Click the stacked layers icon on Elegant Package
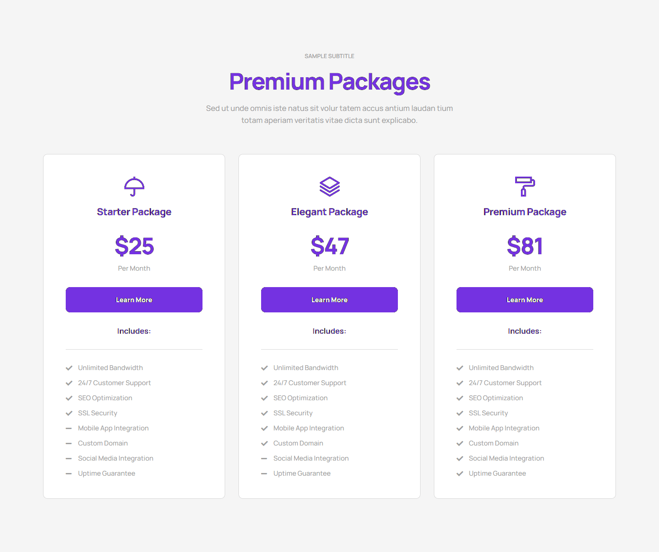The width and height of the screenshot is (659, 552). pos(329,186)
